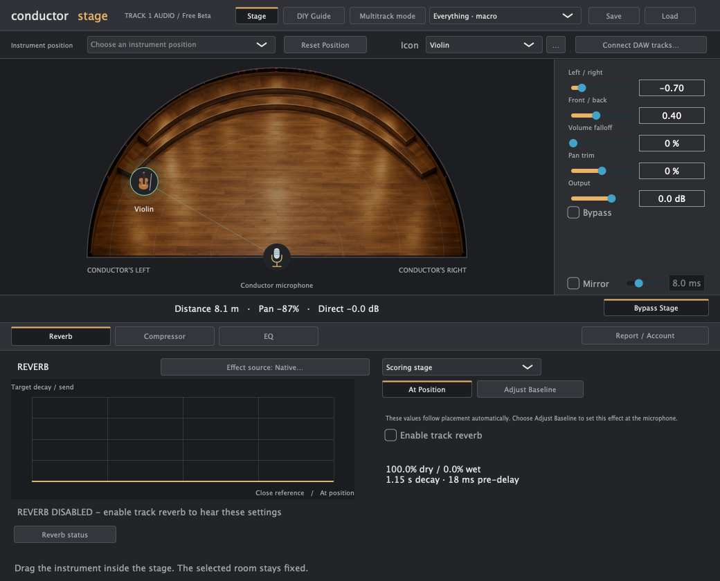Click the Volume falloff slider handle
Image resolution: width=720 pixels, height=581 pixels.
point(573,143)
